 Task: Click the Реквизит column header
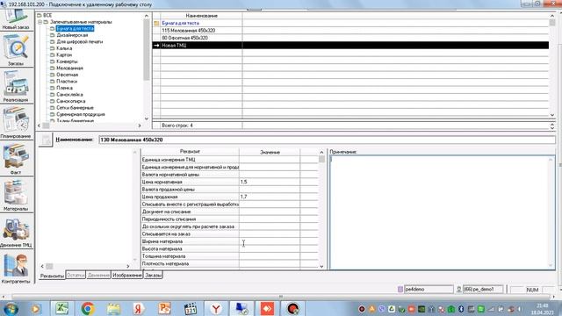pos(190,152)
